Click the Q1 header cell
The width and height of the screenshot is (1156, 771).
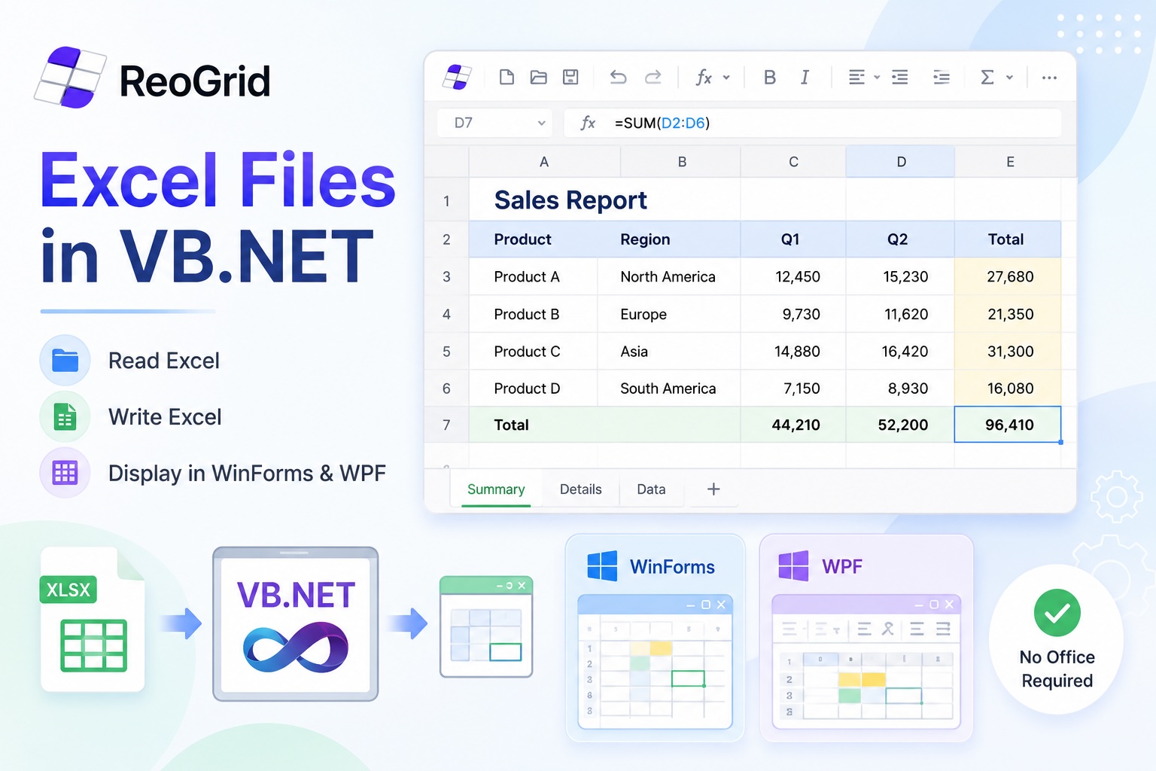(x=793, y=239)
